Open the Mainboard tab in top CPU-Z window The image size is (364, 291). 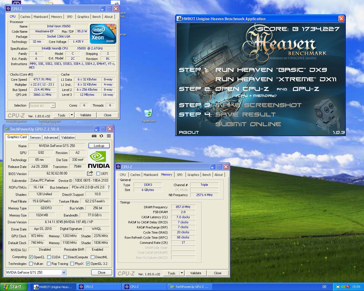click(41, 17)
